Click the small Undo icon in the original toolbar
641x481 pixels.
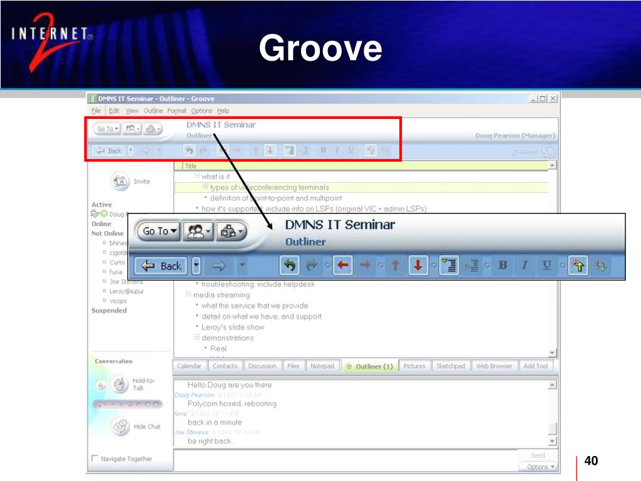[x=189, y=150]
